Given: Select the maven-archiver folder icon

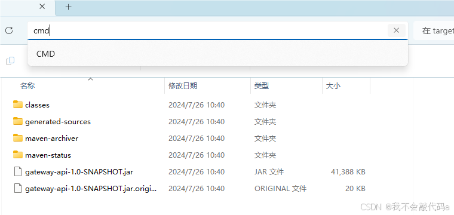Looking at the screenshot, I should click(x=18, y=138).
